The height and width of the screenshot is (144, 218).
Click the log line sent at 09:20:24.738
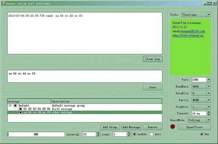click(x=45, y=16)
